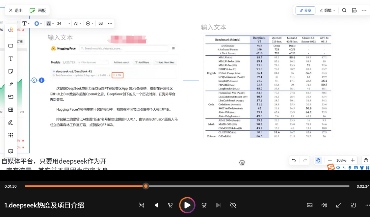Click the 分享 share button
The height and width of the screenshot is (217, 370).
(305, 11)
